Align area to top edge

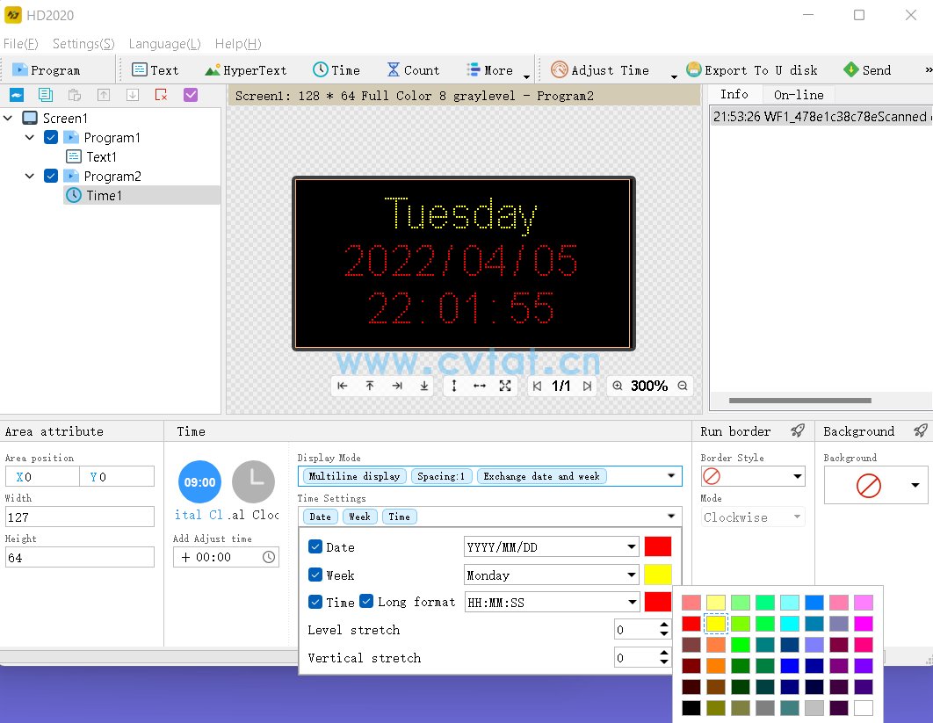[370, 386]
